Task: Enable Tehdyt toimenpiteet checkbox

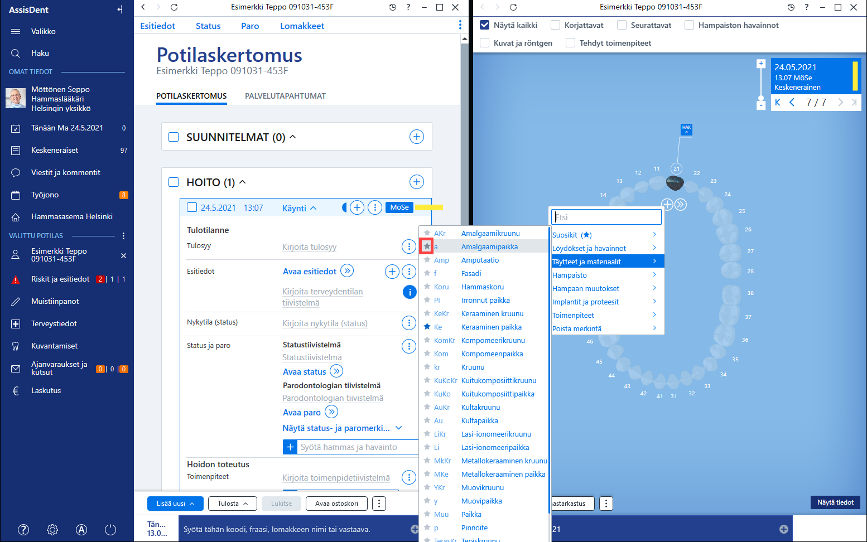Action: click(570, 43)
